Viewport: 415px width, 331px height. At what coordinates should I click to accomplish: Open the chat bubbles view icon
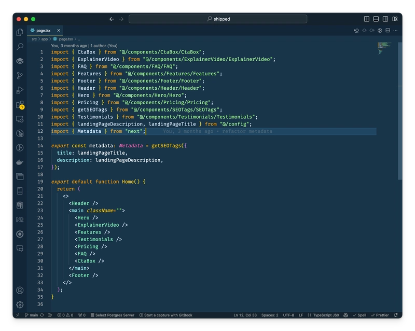pos(20,249)
